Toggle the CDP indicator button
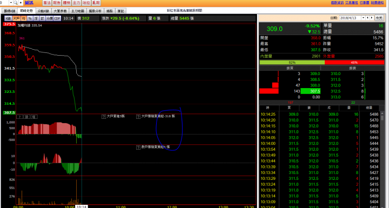The height and width of the screenshot is (208, 389). coord(57,18)
